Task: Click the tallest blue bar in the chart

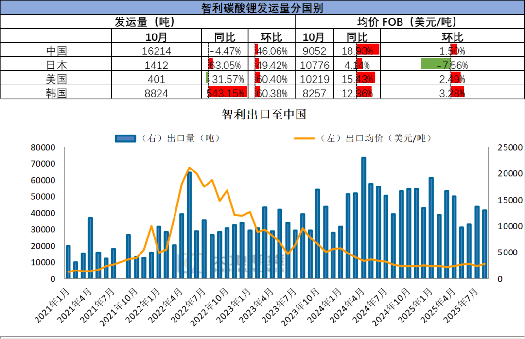Action: [363, 218]
